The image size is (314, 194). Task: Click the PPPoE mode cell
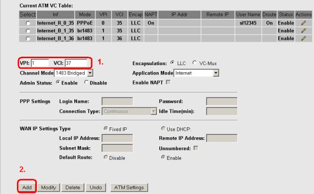pos(85,23)
